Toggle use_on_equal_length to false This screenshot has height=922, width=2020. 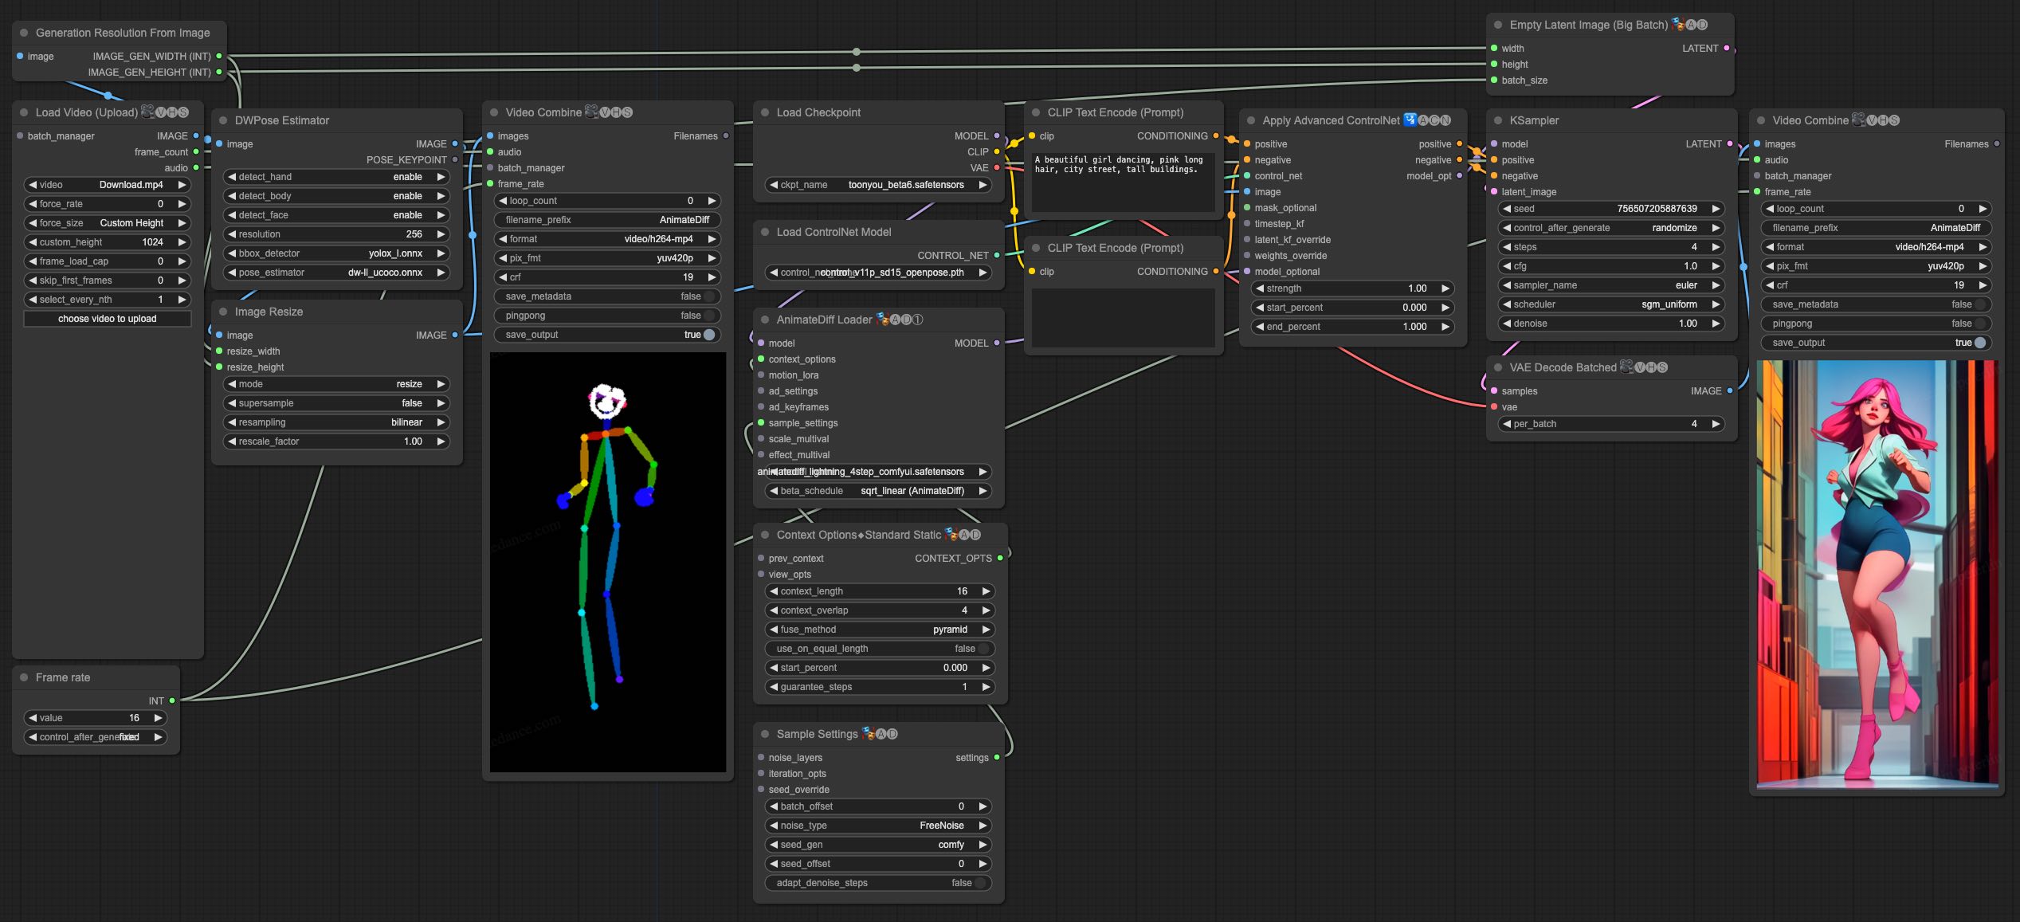(982, 648)
